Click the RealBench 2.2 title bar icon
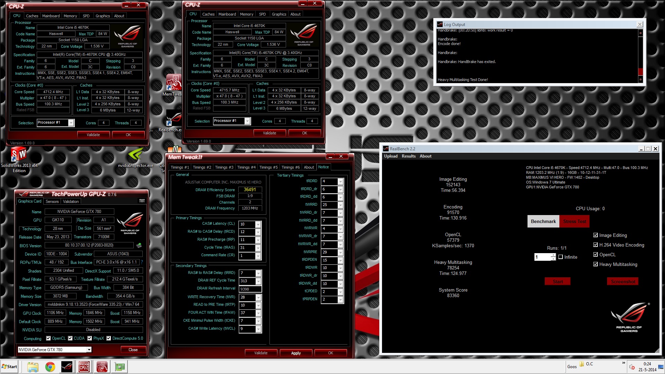Viewport: 665px width, 374px height. [385, 149]
